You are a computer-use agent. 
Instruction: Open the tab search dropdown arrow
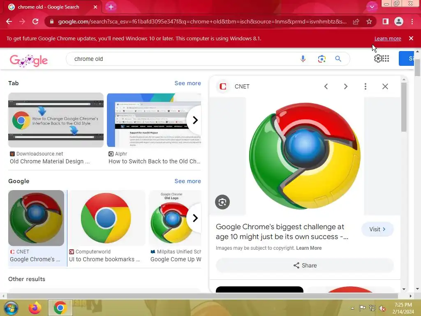click(372, 7)
